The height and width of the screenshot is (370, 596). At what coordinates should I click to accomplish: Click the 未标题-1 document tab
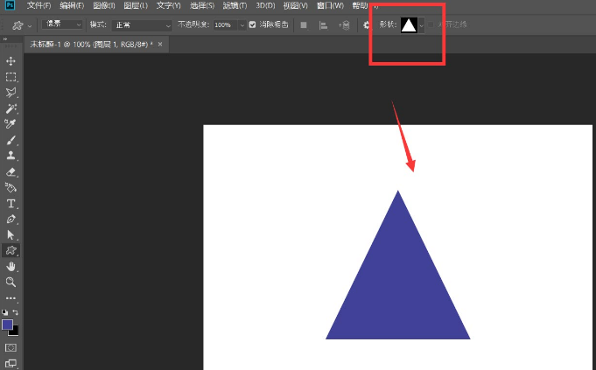pos(88,43)
